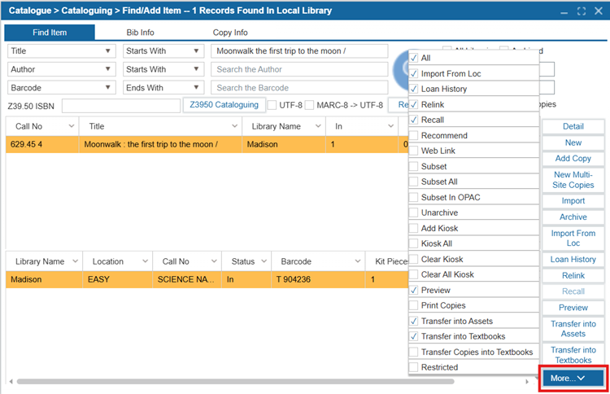Viewport: 610px width, 394px height.
Task: Expand Barcode column header menu
Action: coord(358,261)
